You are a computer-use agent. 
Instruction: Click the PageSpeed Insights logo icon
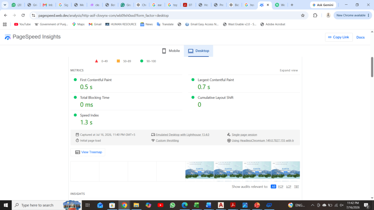[8, 37]
